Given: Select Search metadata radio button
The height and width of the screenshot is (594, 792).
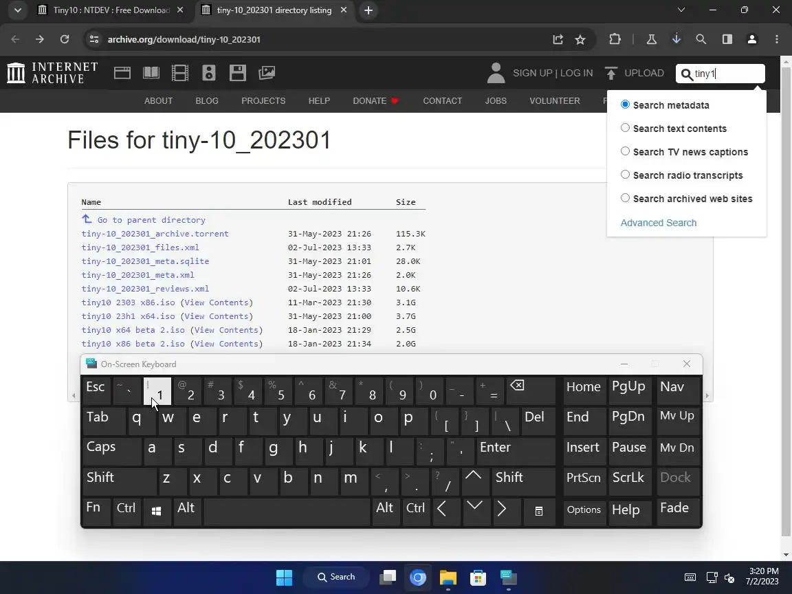Looking at the screenshot, I should pyautogui.click(x=625, y=104).
